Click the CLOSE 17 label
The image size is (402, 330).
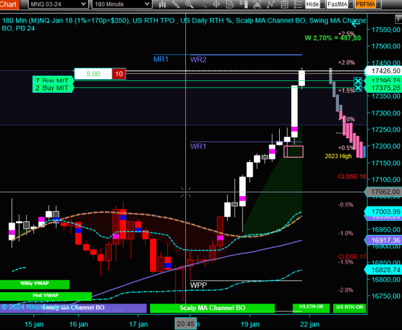click(x=352, y=257)
